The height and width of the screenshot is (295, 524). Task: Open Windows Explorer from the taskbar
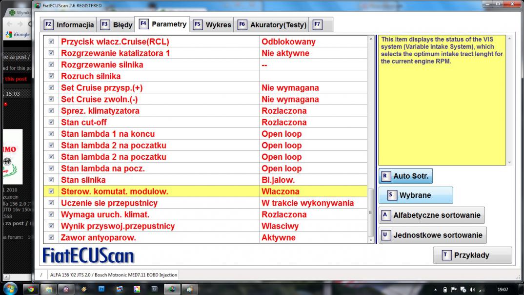tap(48, 289)
